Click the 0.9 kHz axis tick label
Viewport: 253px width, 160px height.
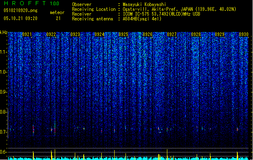pos(3,92)
